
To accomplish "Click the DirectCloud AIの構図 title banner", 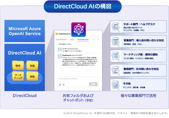I will click(83, 6).
